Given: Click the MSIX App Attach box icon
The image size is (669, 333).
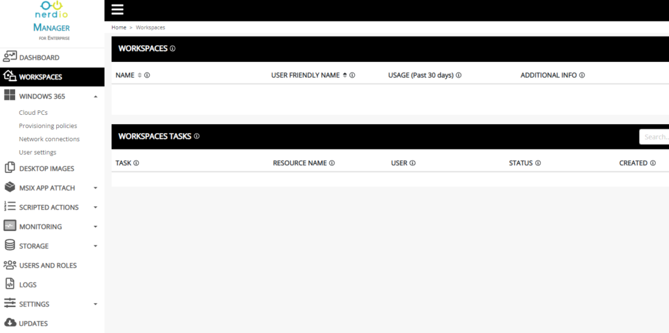Looking at the screenshot, I should 10,187.
